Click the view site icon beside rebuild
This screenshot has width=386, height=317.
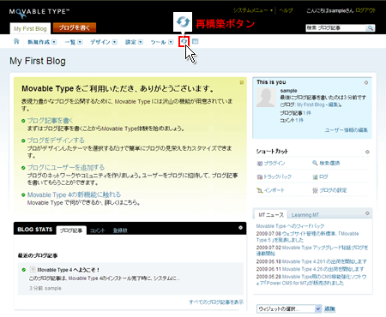point(196,42)
